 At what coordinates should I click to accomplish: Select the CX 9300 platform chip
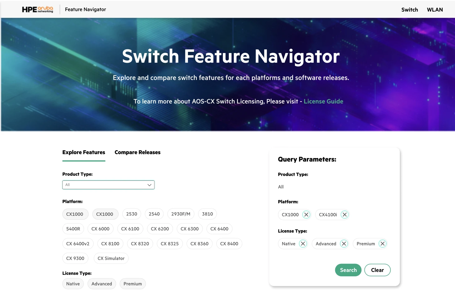75,258
